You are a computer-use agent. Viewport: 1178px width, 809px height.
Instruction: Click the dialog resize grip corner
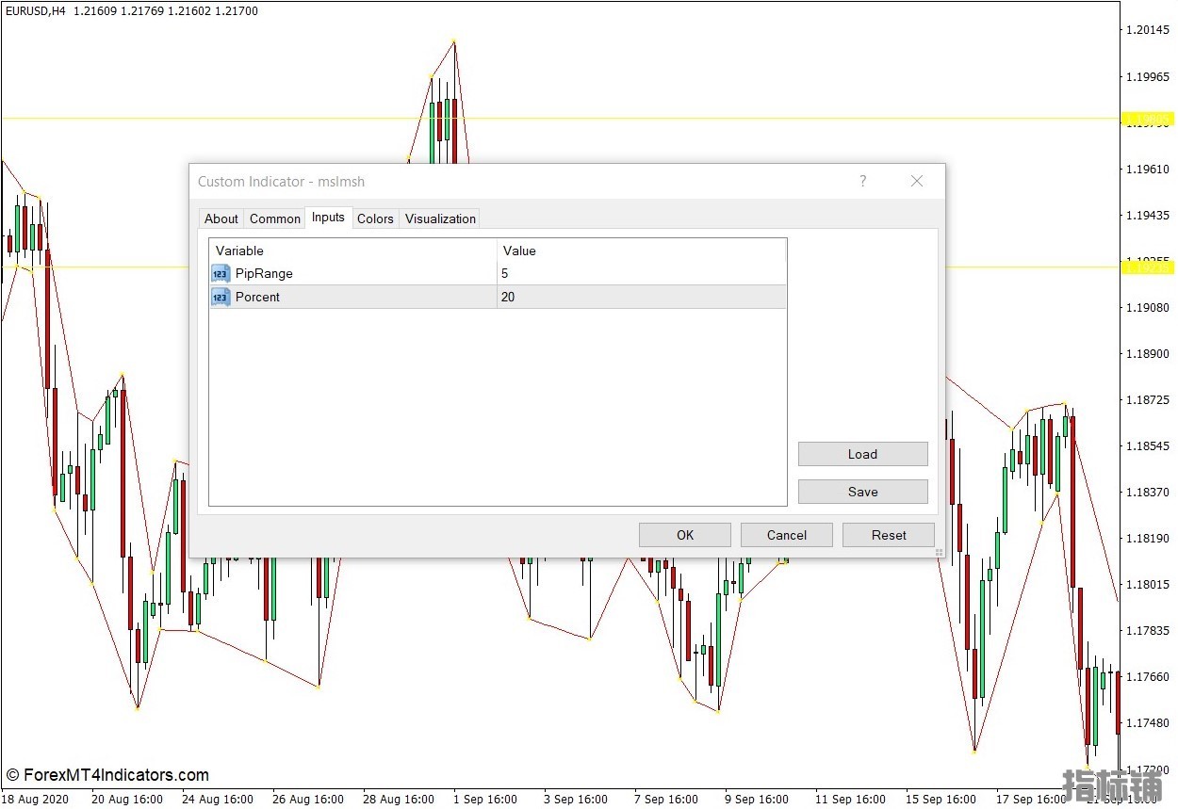pyautogui.click(x=939, y=553)
